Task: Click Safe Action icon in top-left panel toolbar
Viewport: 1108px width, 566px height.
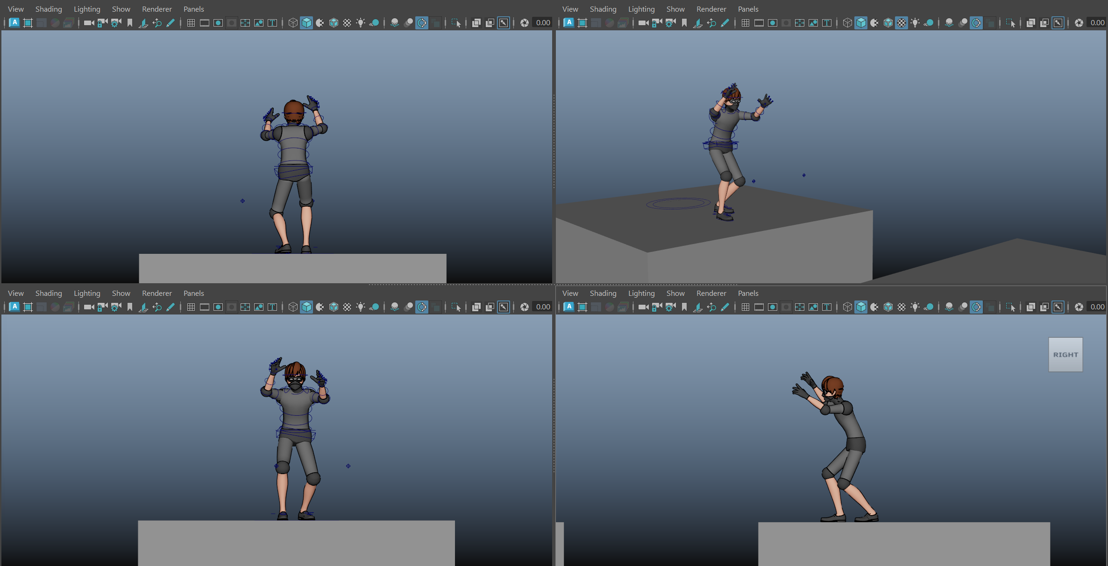Action: coord(258,23)
